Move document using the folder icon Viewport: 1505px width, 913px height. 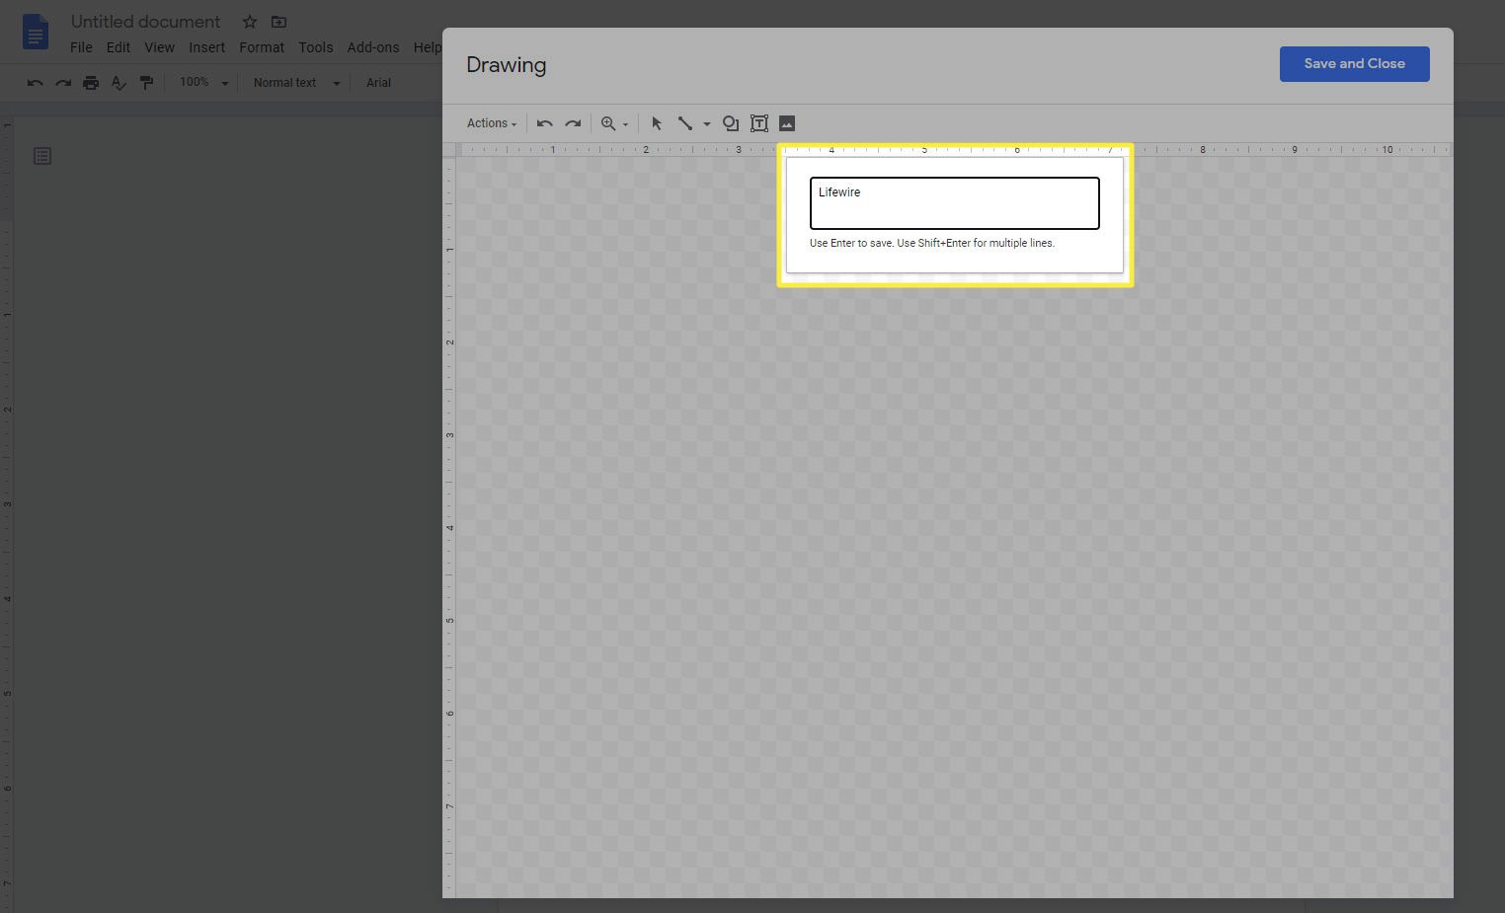[x=278, y=22]
